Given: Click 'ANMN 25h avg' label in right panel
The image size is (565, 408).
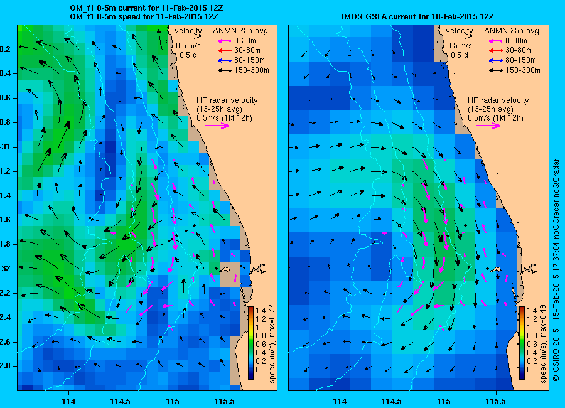Looking at the screenshot, I should [x=512, y=31].
